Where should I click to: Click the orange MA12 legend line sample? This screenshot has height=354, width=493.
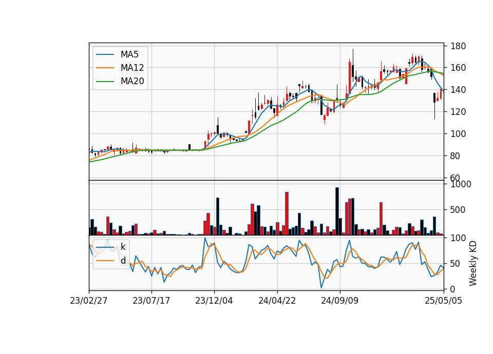(105, 68)
